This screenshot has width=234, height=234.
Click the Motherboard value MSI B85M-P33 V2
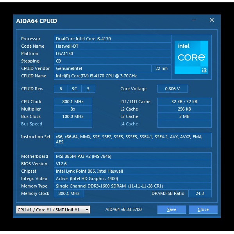pyautogui.click(x=133, y=156)
